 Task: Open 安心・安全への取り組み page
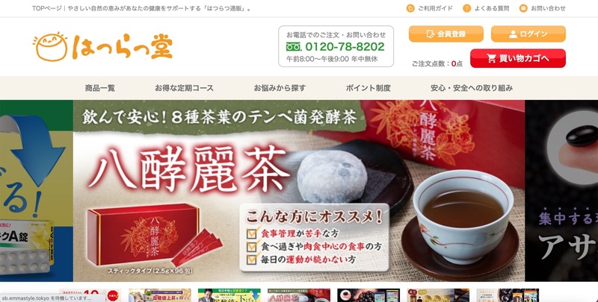(472, 88)
